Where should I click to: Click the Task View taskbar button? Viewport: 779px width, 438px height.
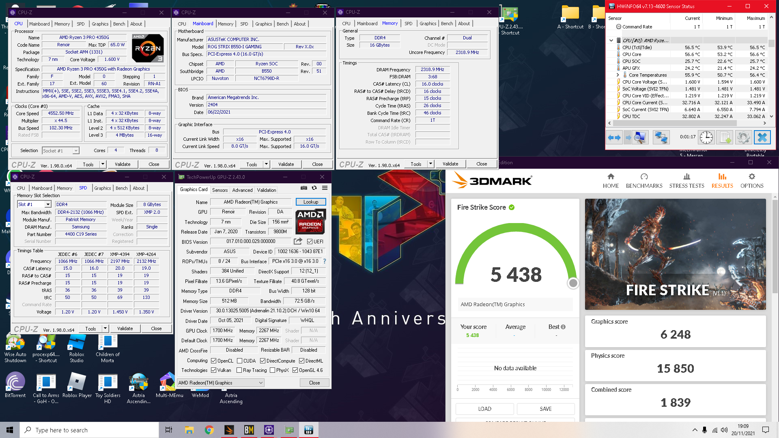pyautogui.click(x=169, y=430)
